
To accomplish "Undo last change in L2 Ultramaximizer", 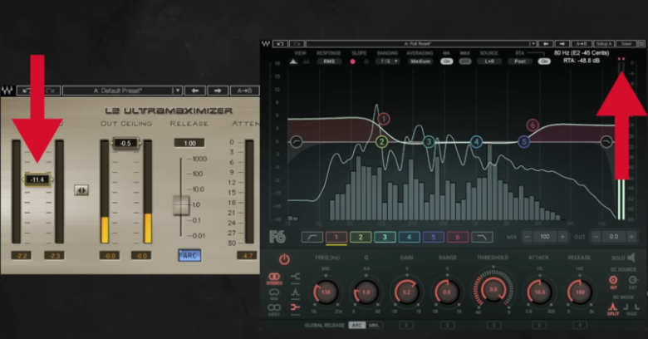I will click(x=27, y=91).
